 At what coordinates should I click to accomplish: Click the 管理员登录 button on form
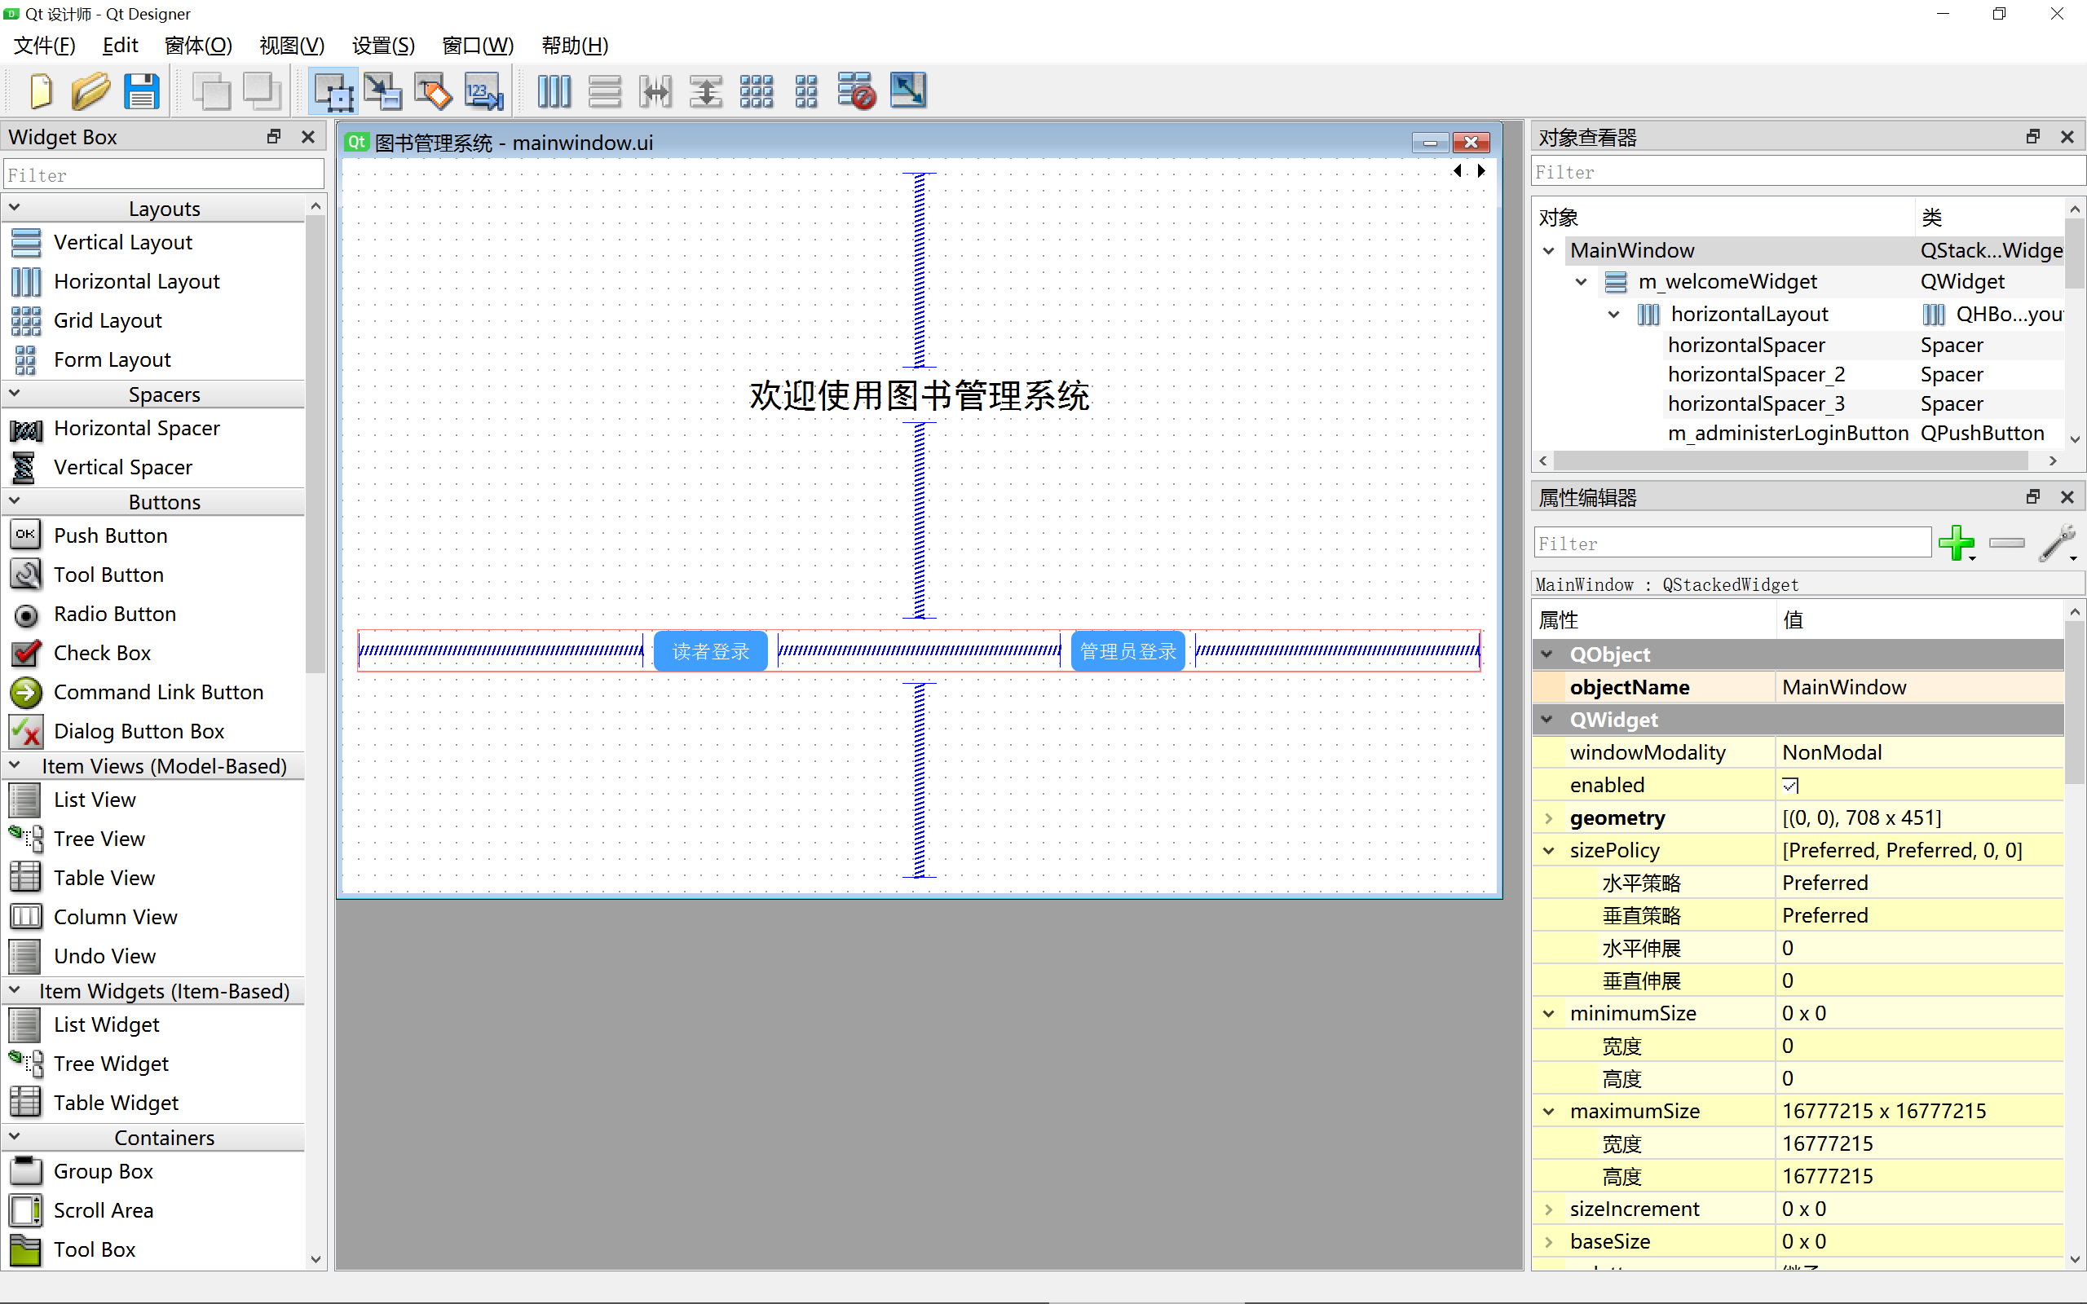pos(1128,651)
